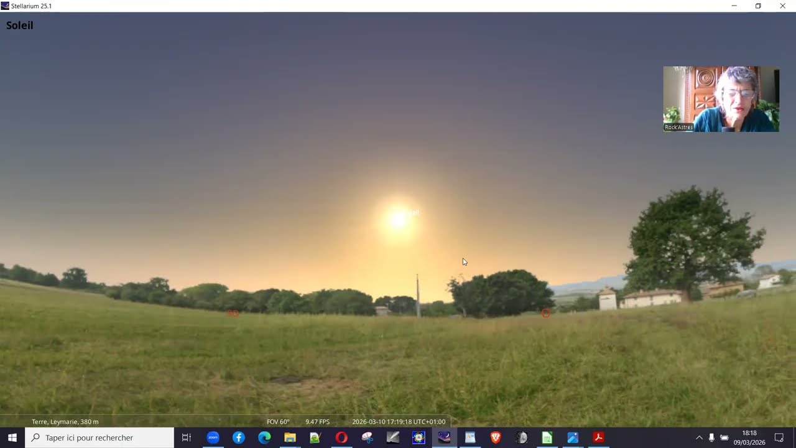Click the battery icon in the system tray
The image size is (796, 448).
coord(724,437)
